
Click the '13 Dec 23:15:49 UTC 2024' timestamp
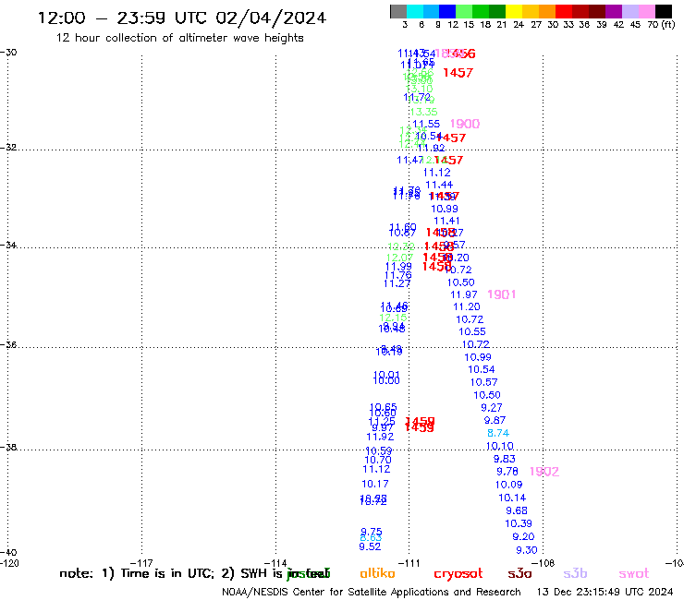[605, 593]
